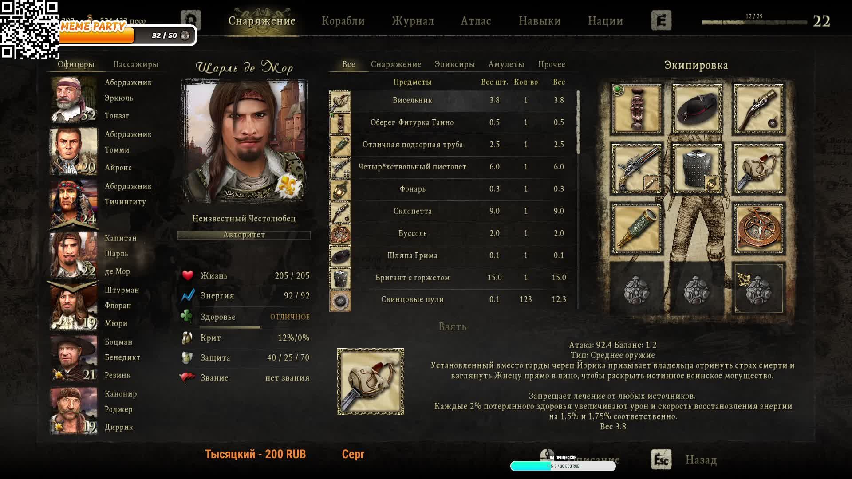Select the equipped hat slot icon
Viewport: 852px width, 479px height.
point(697,109)
